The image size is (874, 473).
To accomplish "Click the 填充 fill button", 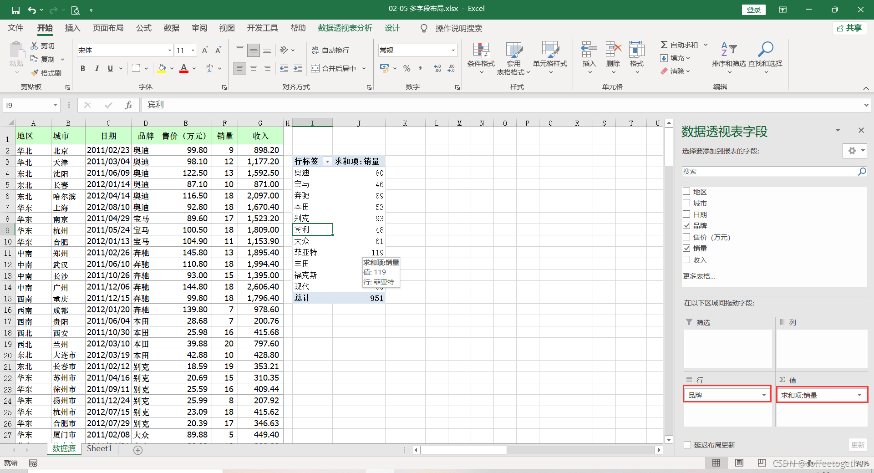I will (x=676, y=58).
